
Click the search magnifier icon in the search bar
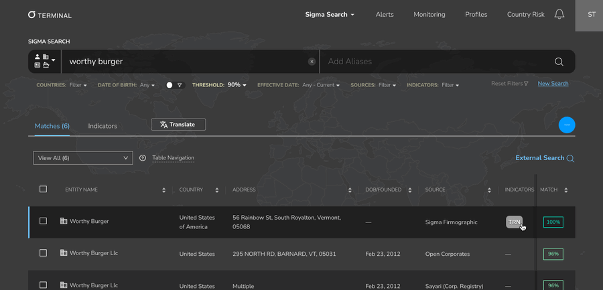(559, 62)
